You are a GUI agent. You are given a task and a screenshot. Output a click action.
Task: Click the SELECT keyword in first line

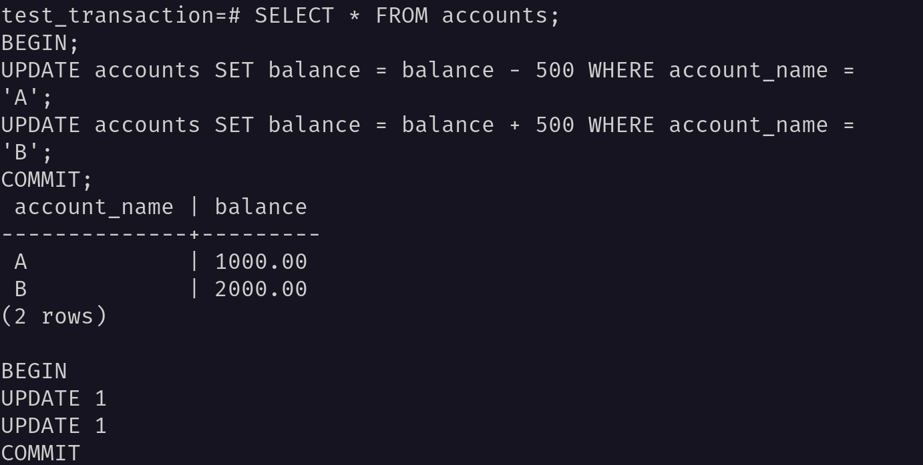294,15
